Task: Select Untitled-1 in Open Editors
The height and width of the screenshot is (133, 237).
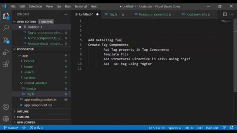Action: [41, 27]
